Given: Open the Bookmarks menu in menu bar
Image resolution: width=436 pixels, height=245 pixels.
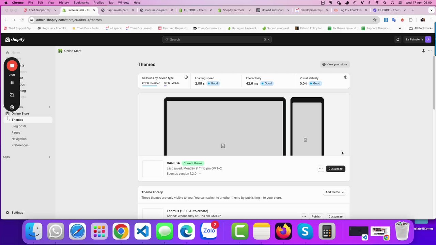Looking at the screenshot, I should (x=81, y=2).
